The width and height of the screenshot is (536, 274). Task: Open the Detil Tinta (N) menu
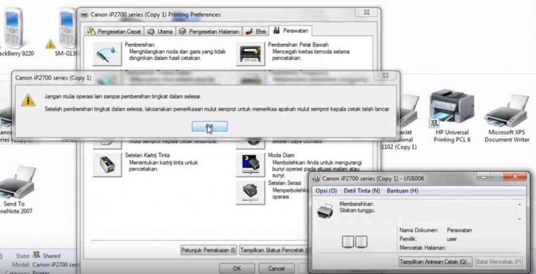click(x=362, y=191)
